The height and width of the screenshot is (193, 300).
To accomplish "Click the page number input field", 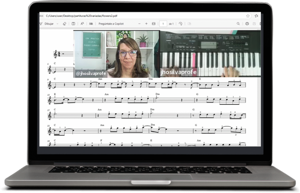I will [x=163, y=24].
